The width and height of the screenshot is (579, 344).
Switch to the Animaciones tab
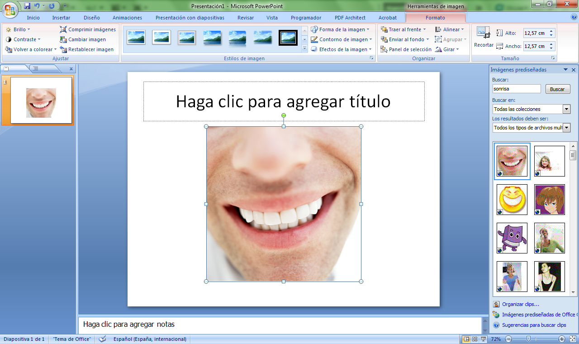coord(127,18)
